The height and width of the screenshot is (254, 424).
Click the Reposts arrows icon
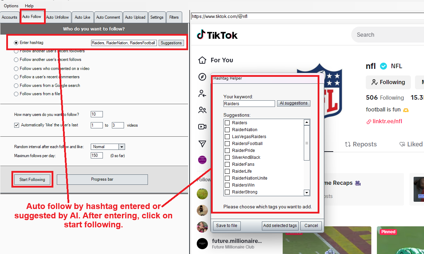[x=348, y=144]
